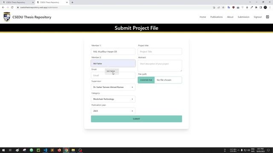Click the Member 1 name field
Screen dimensions: 273x153
[113, 51]
